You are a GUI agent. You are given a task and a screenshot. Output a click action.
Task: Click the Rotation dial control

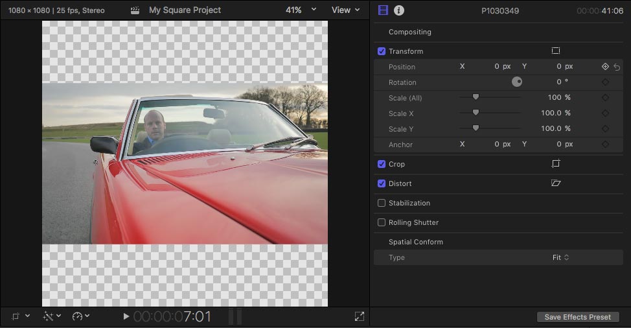517,82
